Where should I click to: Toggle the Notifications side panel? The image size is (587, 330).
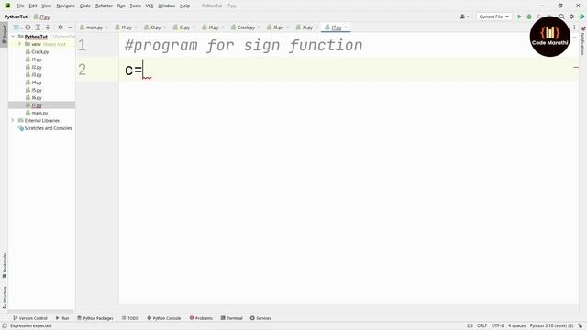click(583, 40)
